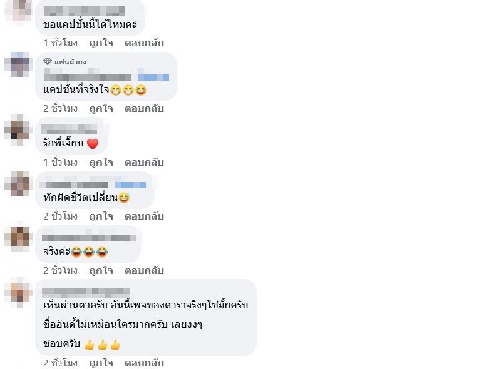Open timestamp '2 ชั่วโมง' under the last comment
The image size is (479, 369).
coord(61,363)
